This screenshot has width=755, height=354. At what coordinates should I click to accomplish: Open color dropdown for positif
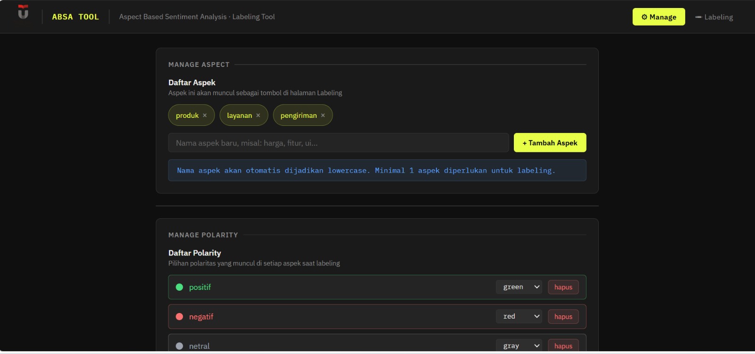tap(519, 287)
